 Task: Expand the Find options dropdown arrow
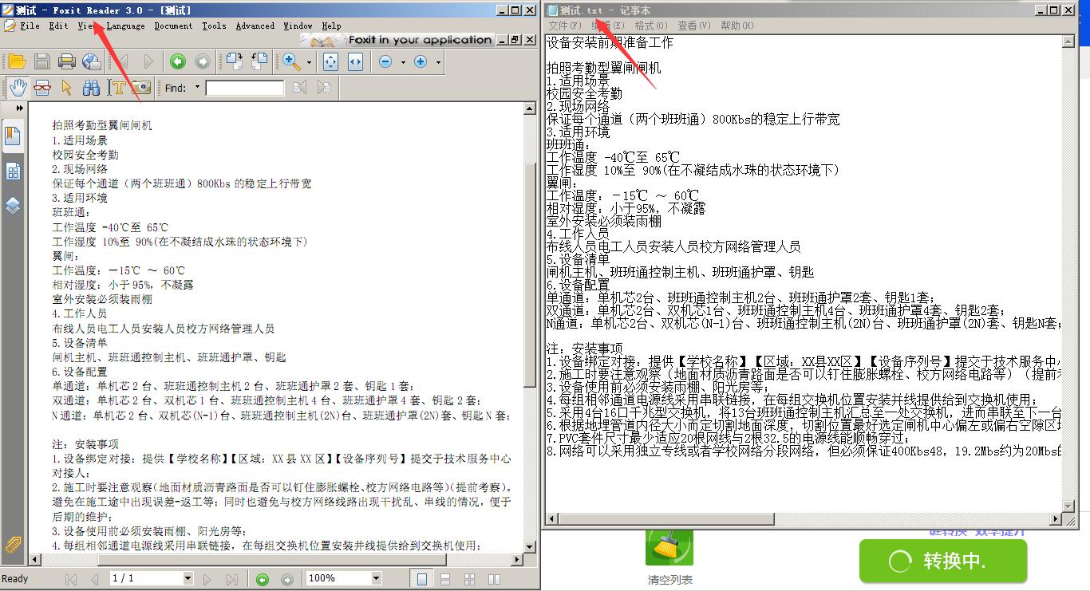[x=197, y=88]
